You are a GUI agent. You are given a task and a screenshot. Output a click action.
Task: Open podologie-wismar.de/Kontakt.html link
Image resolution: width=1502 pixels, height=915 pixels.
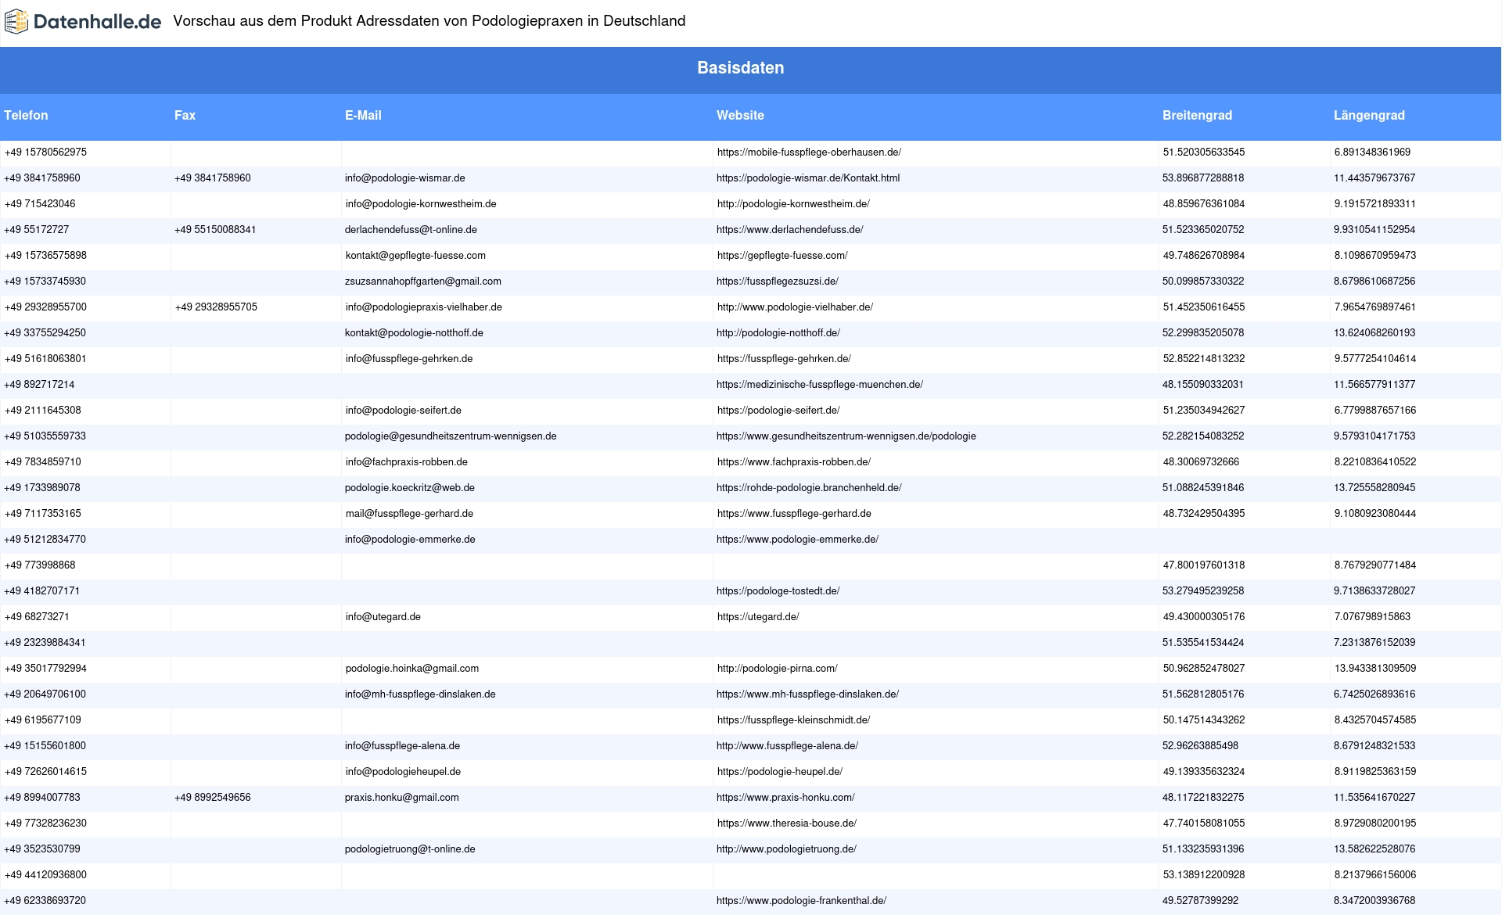point(808,178)
